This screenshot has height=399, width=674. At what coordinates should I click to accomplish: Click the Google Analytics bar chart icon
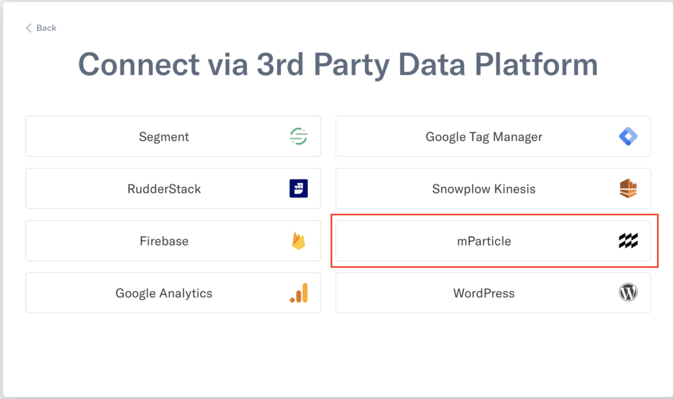[x=299, y=293]
